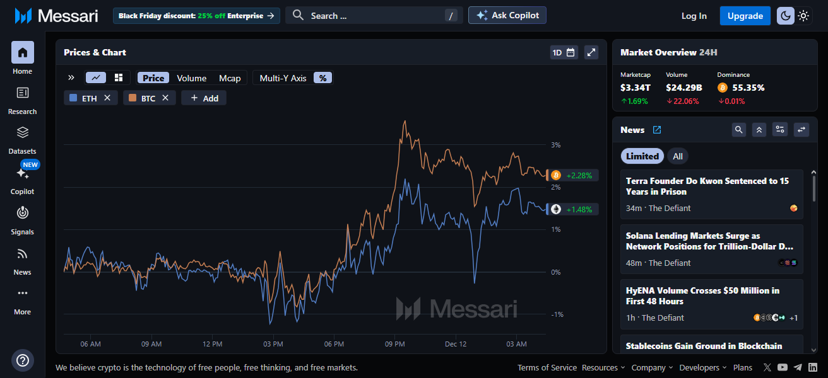Viewport: 828px width, 378px height.
Task: Open the News panel in new window
Action: [x=657, y=130]
